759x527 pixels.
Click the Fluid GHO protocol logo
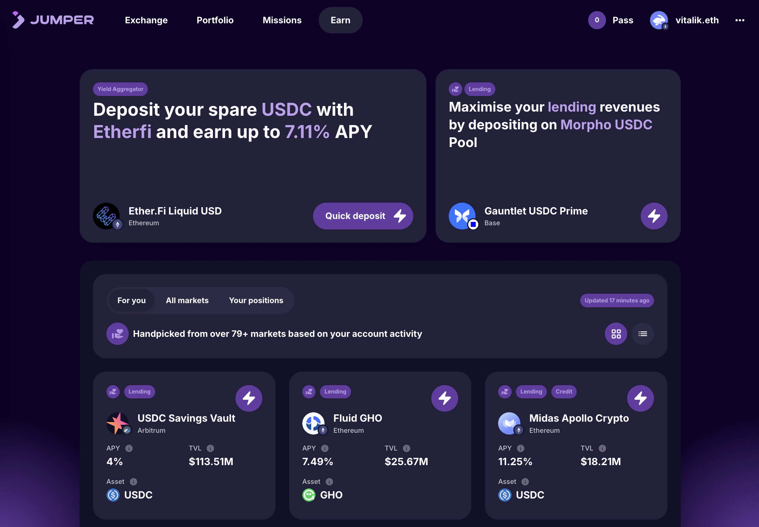pyautogui.click(x=314, y=423)
